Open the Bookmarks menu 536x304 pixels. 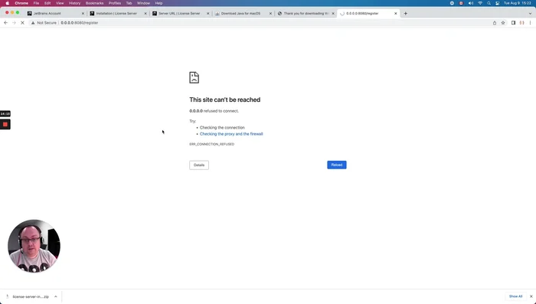click(94, 3)
